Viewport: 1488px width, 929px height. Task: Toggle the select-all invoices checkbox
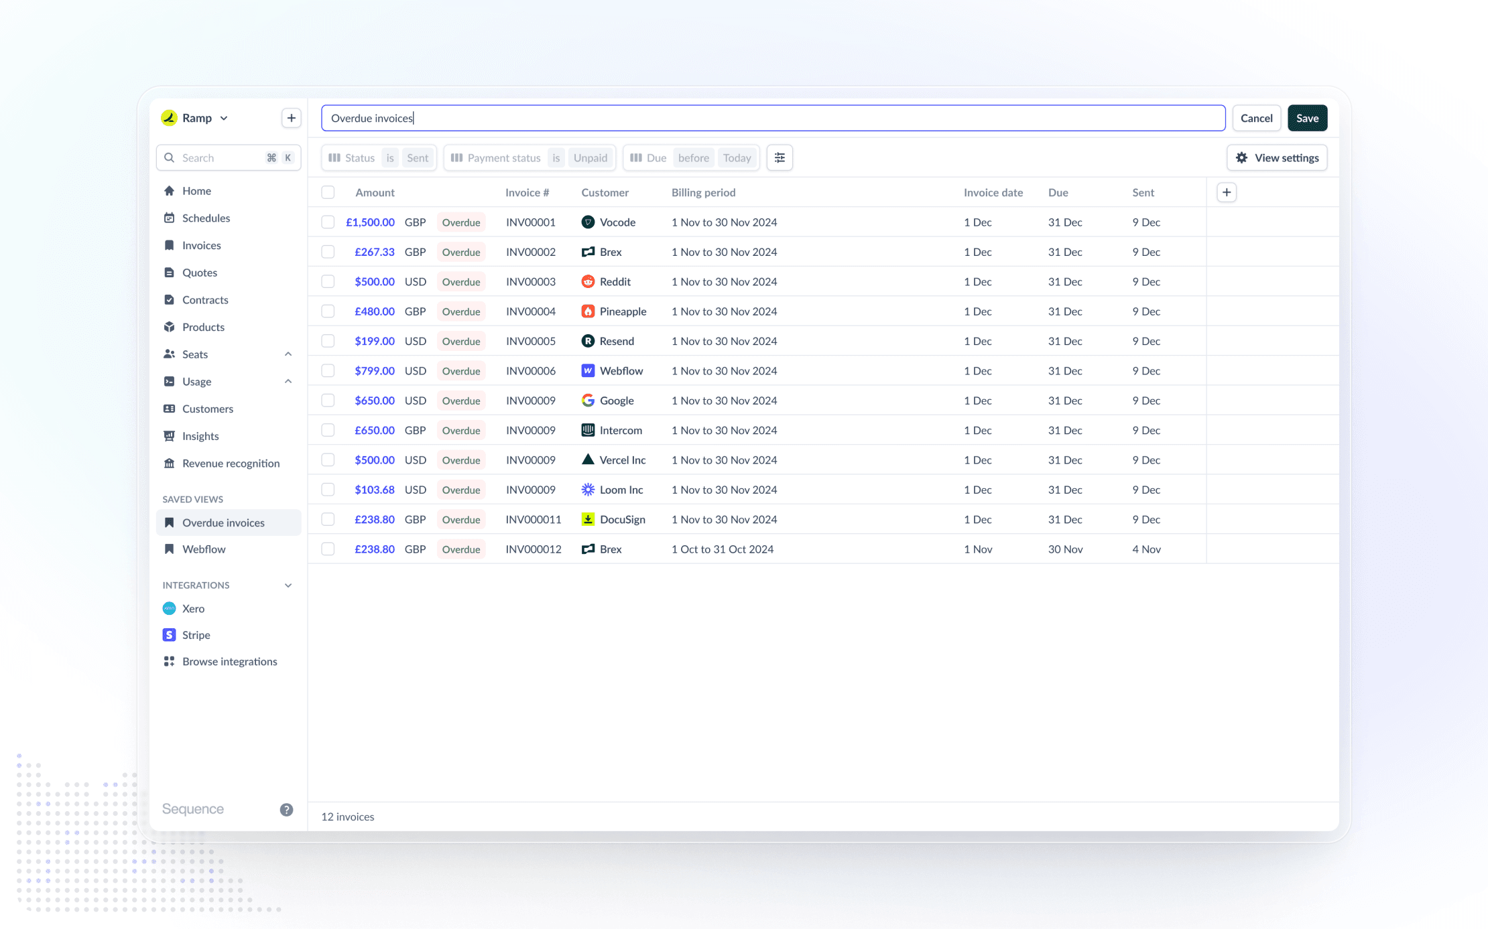tap(328, 192)
